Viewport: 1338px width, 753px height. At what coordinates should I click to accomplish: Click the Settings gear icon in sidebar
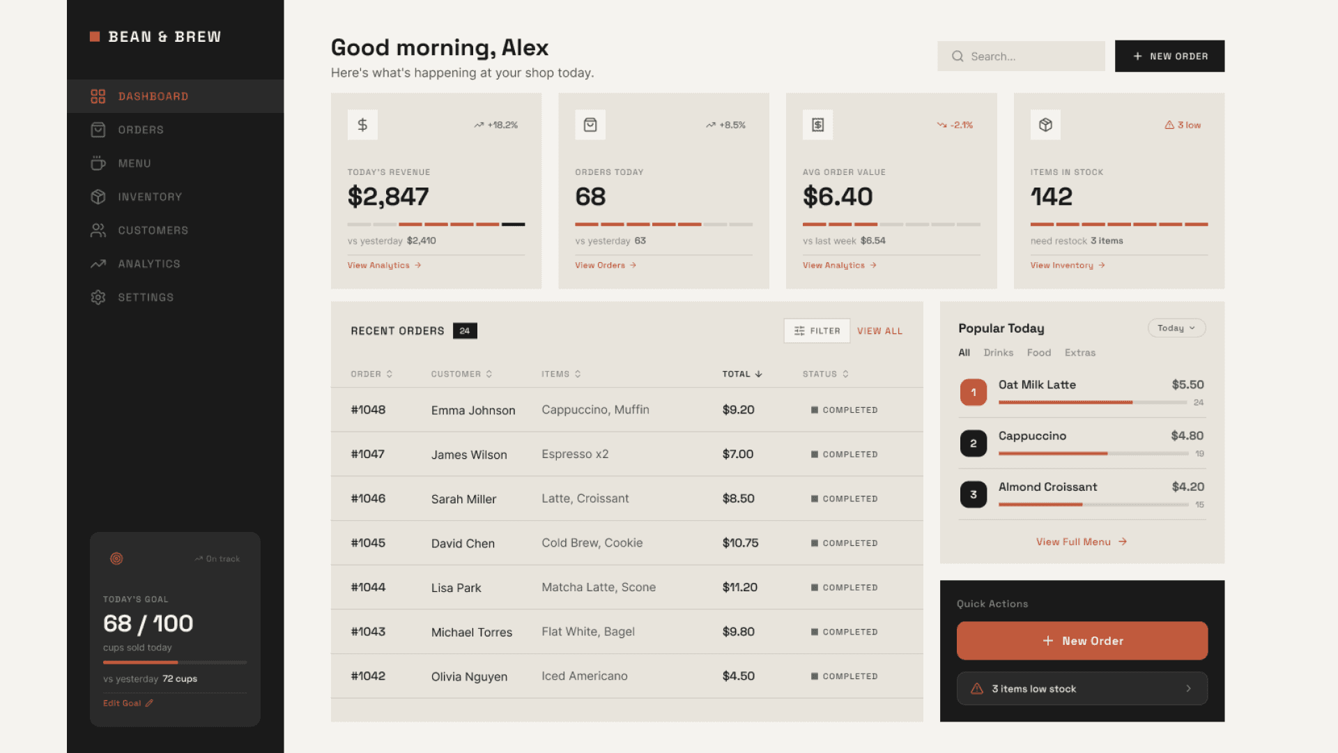98,297
